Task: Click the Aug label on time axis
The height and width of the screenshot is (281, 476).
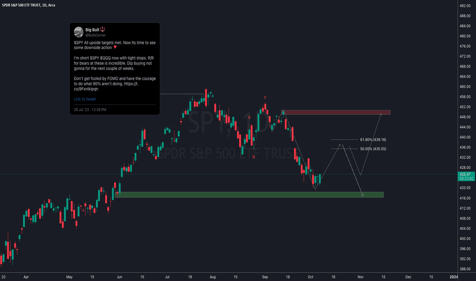Action: tap(212, 277)
